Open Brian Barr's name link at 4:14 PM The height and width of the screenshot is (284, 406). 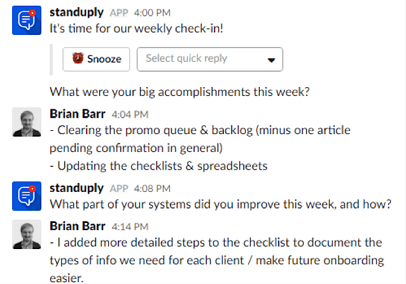pyautogui.click(x=78, y=226)
